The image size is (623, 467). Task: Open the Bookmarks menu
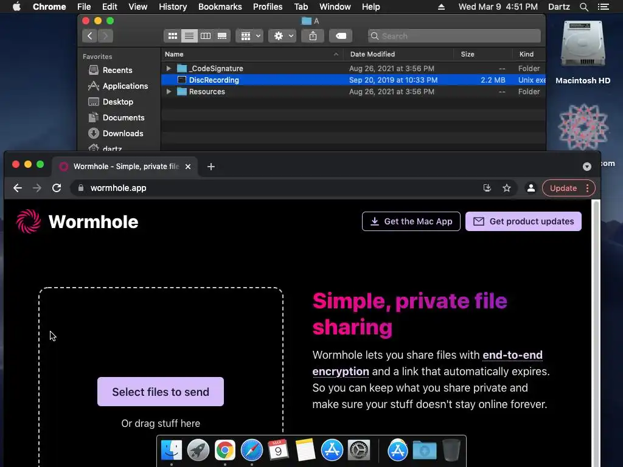pyautogui.click(x=220, y=7)
